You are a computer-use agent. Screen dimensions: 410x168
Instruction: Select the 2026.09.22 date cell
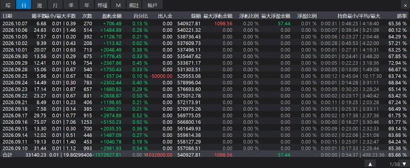[15, 96]
